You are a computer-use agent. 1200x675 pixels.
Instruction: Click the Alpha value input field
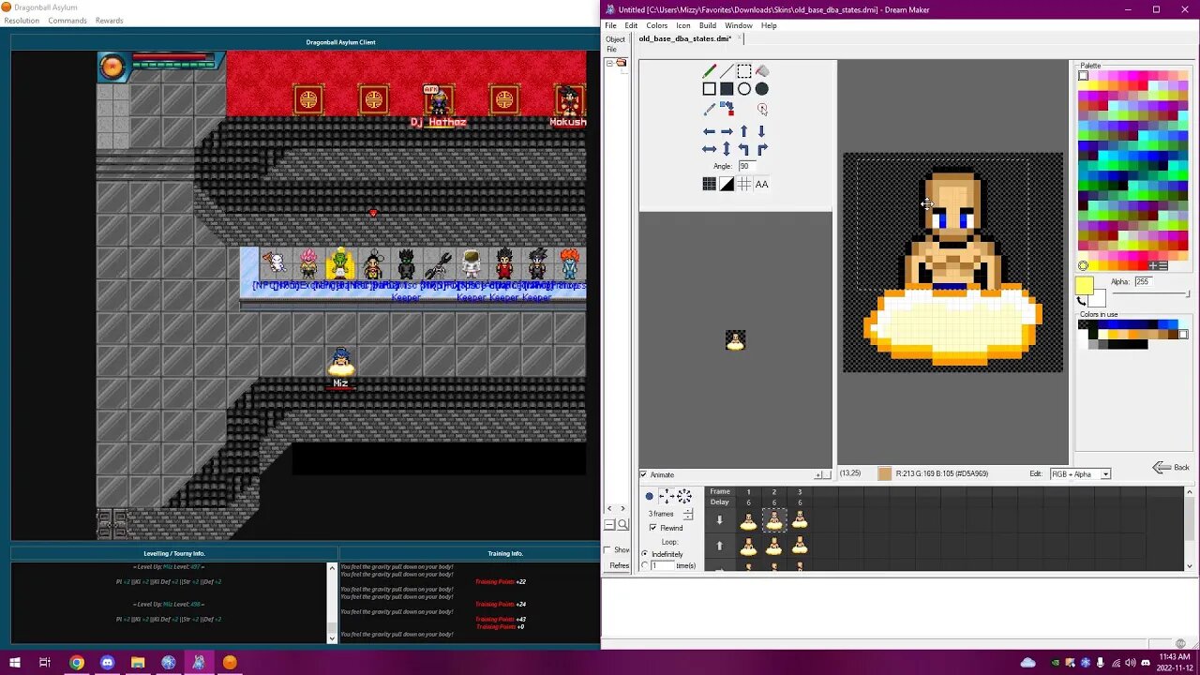coord(1144,281)
